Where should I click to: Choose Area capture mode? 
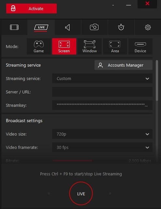(x=115, y=46)
